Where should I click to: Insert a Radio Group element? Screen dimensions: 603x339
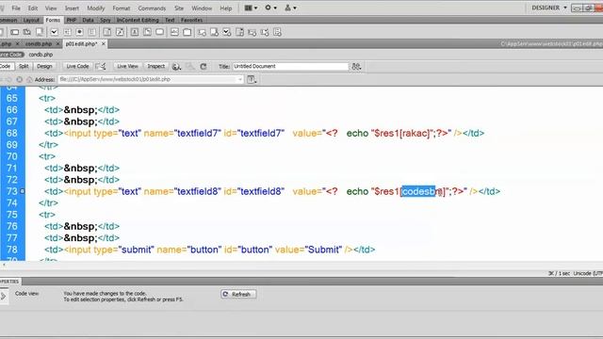click(92, 32)
